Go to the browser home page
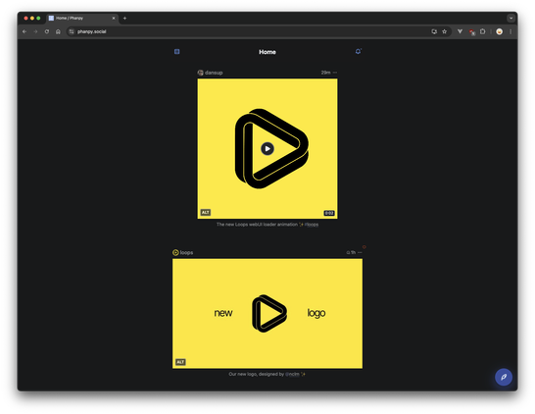 tap(58, 31)
